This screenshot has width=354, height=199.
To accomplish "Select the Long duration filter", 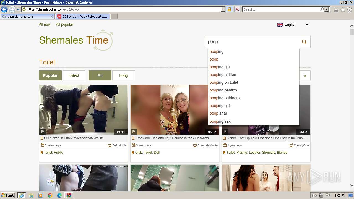I will 124,75.
